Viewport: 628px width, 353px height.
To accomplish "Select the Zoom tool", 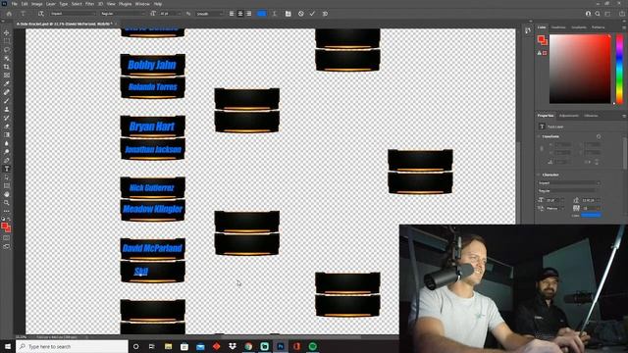I will point(7,203).
